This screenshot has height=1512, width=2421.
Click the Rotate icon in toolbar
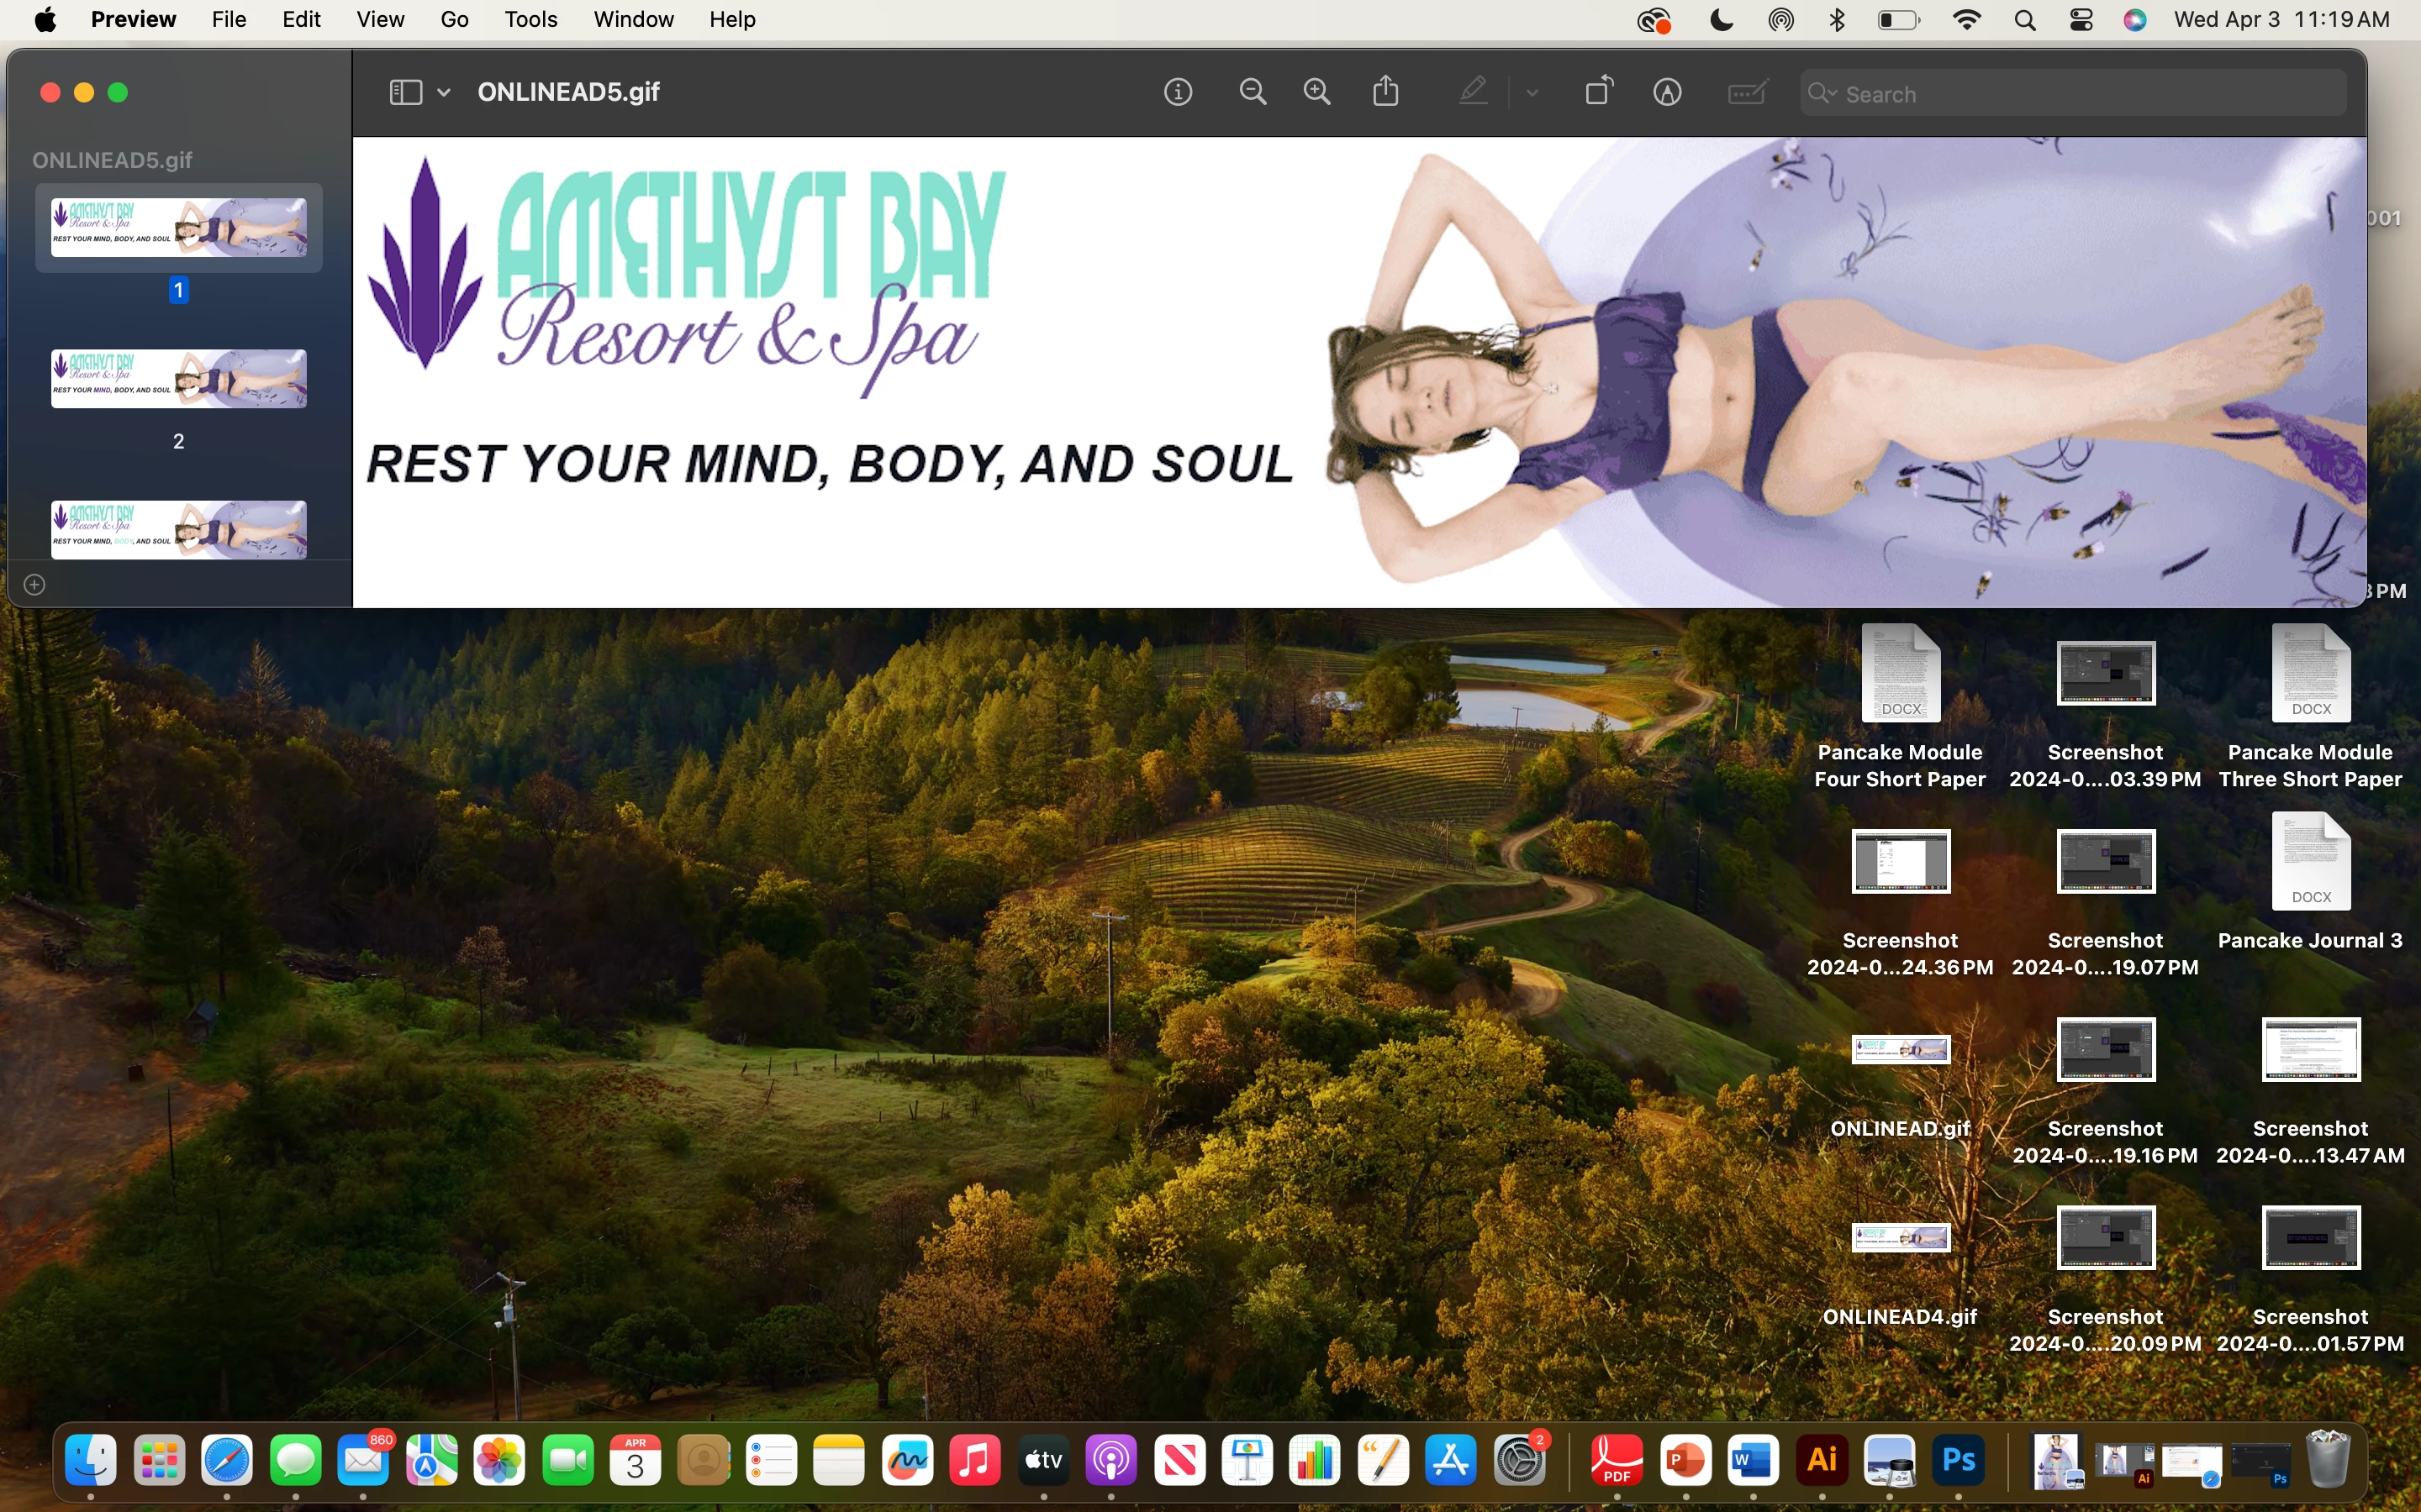pyautogui.click(x=1599, y=92)
